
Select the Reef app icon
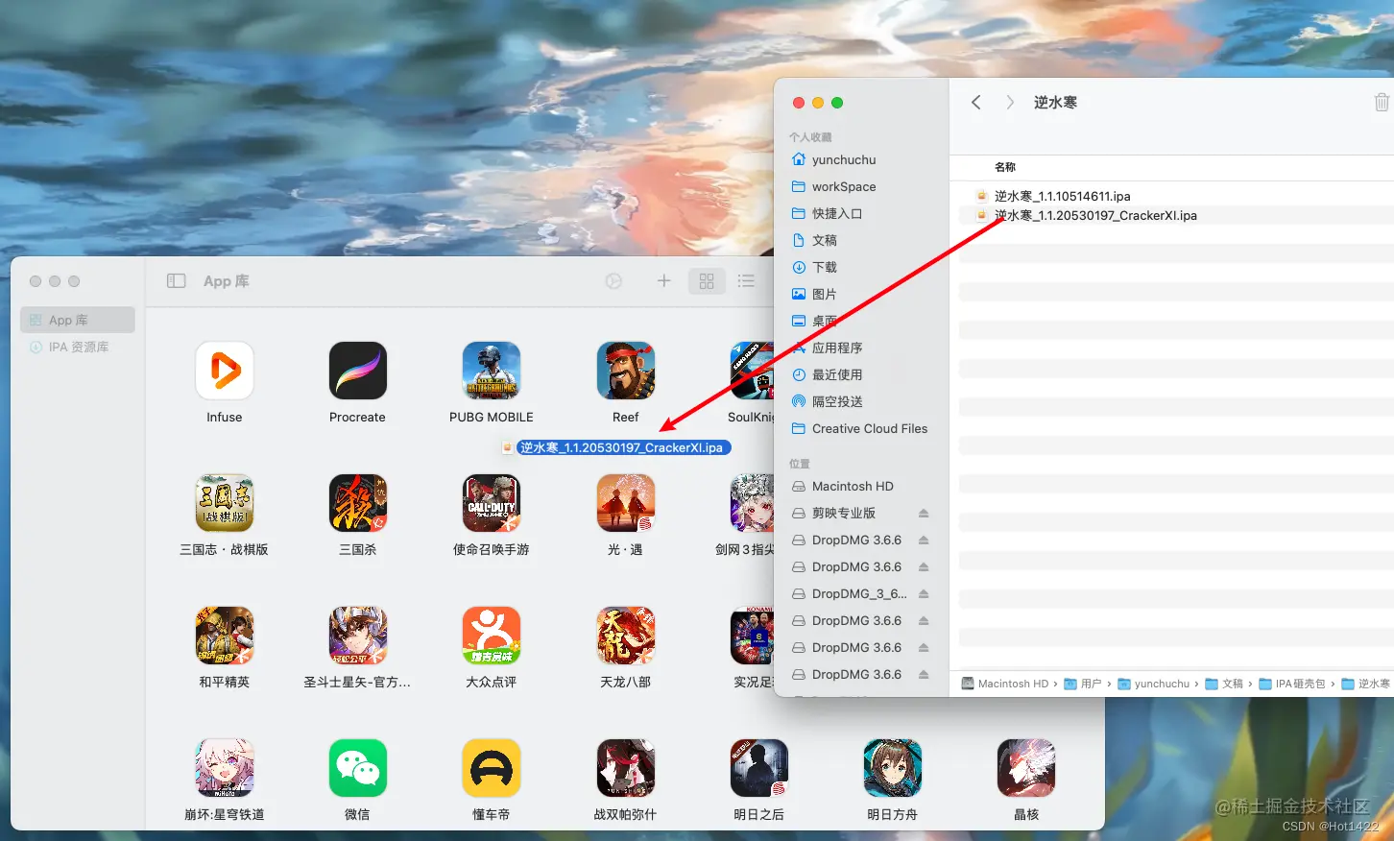[x=626, y=371]
